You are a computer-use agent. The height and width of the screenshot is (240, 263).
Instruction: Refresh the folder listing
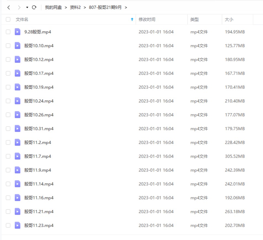point(34,7)
